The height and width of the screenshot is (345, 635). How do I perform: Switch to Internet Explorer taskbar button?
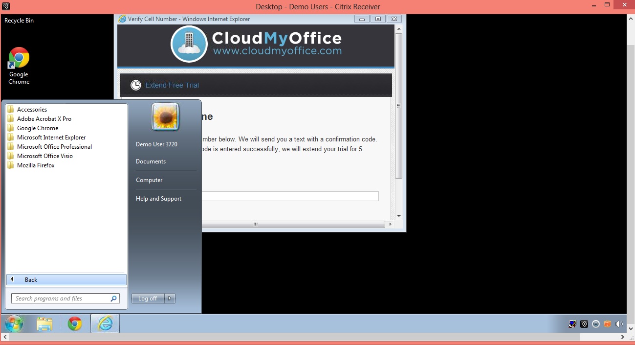[105, 323]
